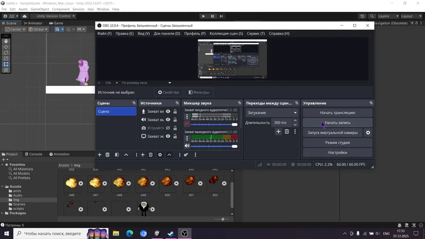This screenshot has width=425, height=239.
Task: Open Unity GameObject menu
Action: click(x=40, y=9)
